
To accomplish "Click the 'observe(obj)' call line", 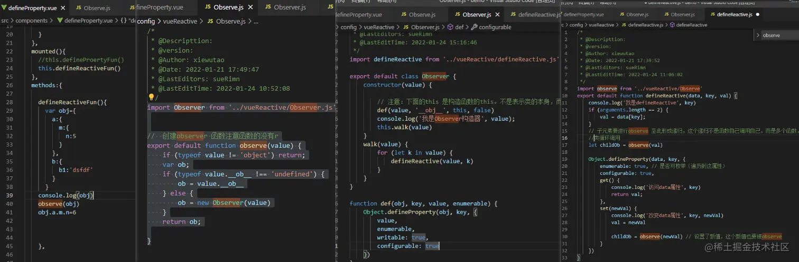I will pos(59,204).
